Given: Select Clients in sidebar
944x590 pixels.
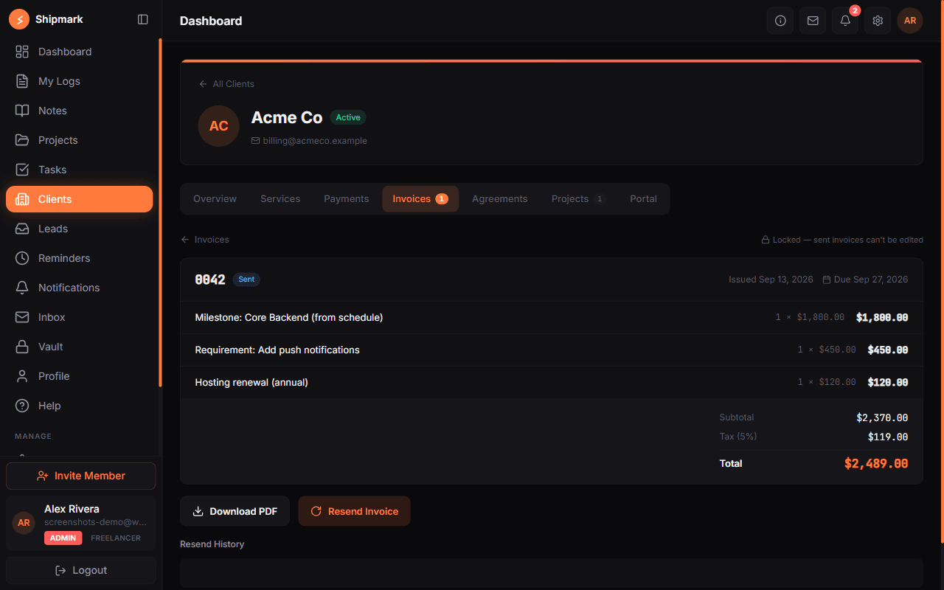Looking at the screenshot, I should coord(80,199).
